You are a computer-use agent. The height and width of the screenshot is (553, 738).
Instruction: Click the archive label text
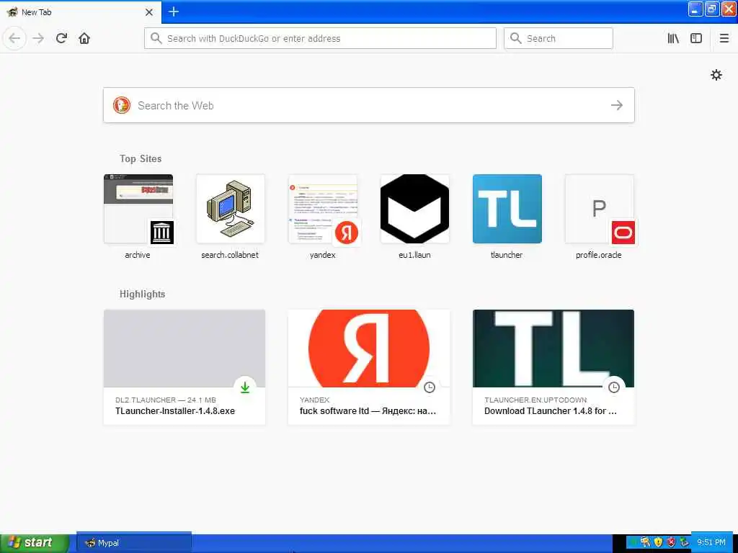[x=138, y=255]
